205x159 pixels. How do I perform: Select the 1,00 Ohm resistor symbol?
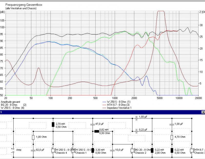[33, 137]
